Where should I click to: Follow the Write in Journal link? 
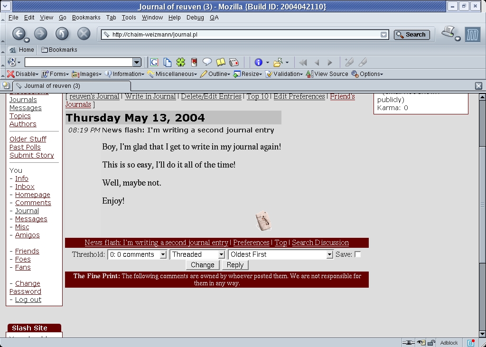click(150, 96)
